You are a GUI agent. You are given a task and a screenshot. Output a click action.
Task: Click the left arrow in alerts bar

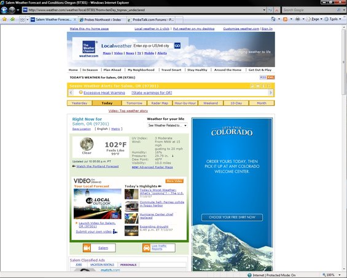pyautogui.click(x=71, y=92)
